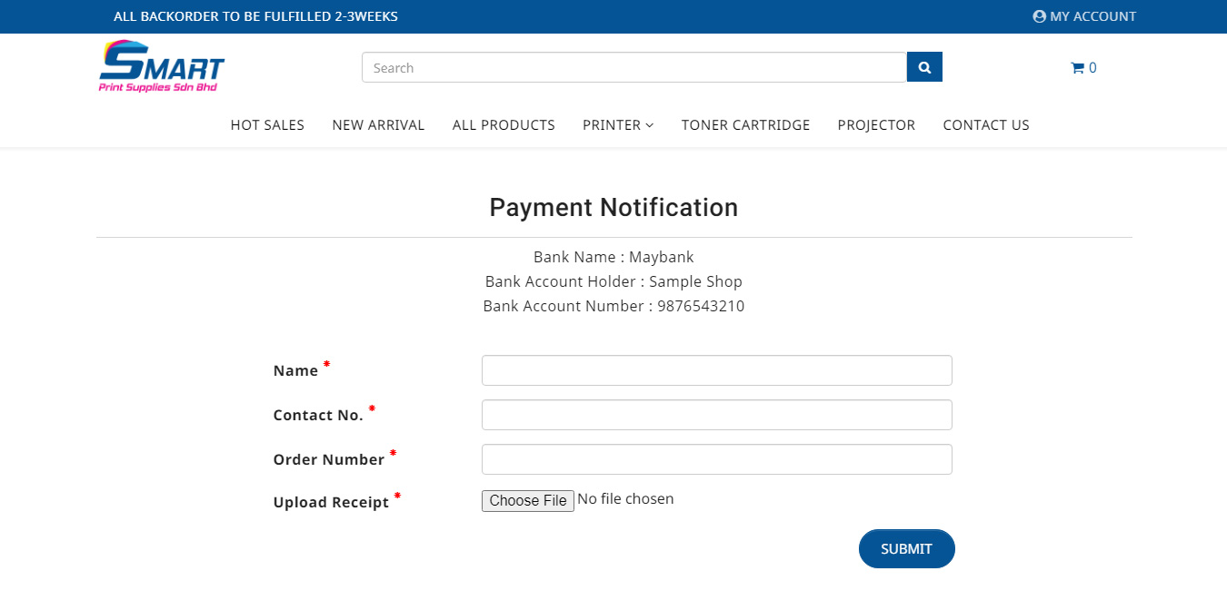Viewport: 1227px width, 590px height.
Task: Click the No file chosen text
Action: click(625, 499)
